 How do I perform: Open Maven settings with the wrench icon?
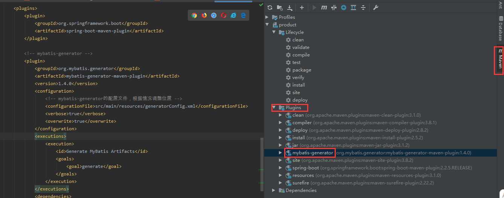point(376,7)
